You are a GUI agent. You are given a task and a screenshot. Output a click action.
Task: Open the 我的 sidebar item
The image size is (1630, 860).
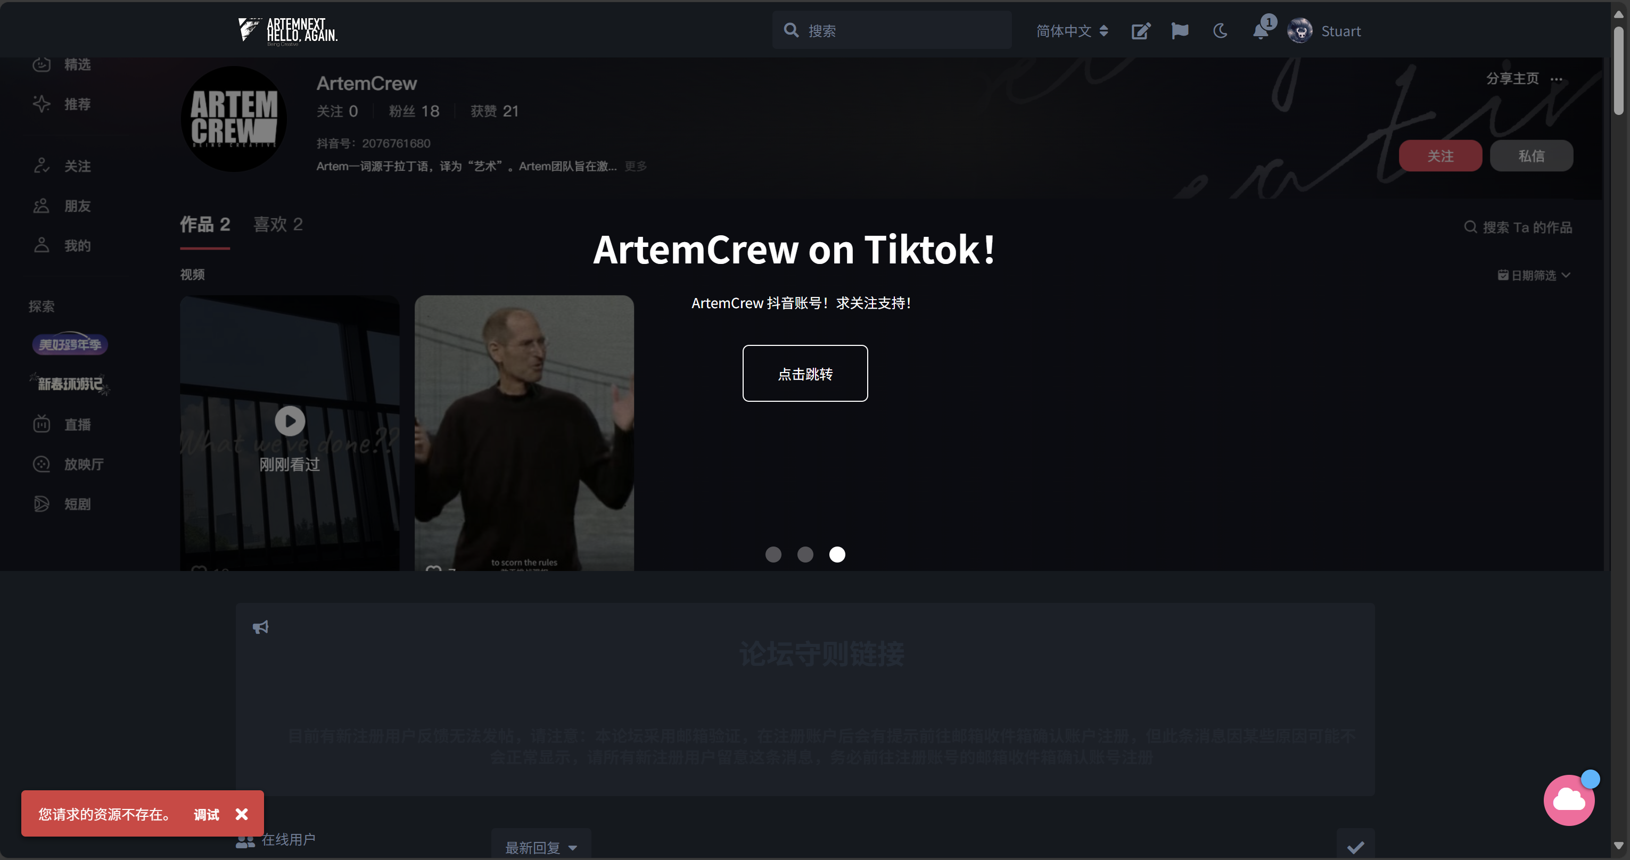coord(63,246)
